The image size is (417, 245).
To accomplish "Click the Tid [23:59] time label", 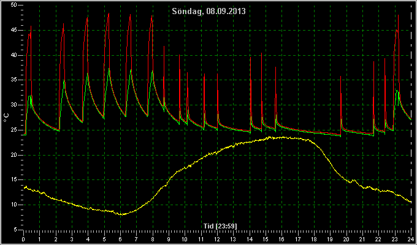I will [220, 226].
